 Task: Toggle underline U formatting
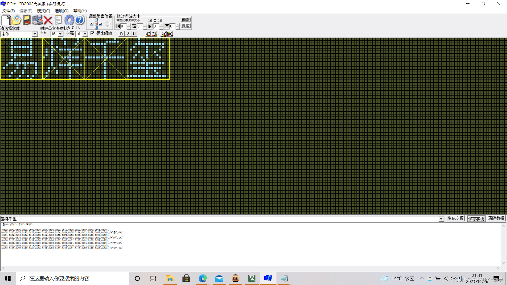134,34
